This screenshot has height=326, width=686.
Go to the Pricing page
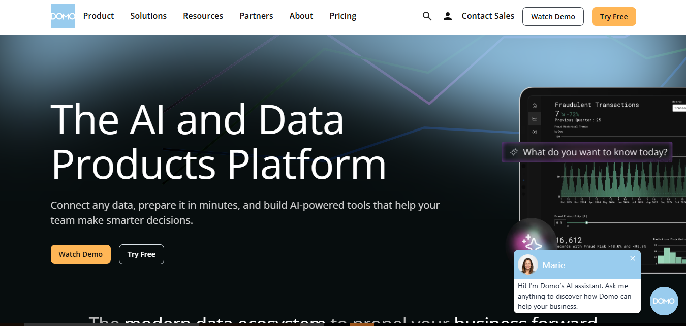coord(342,16)
